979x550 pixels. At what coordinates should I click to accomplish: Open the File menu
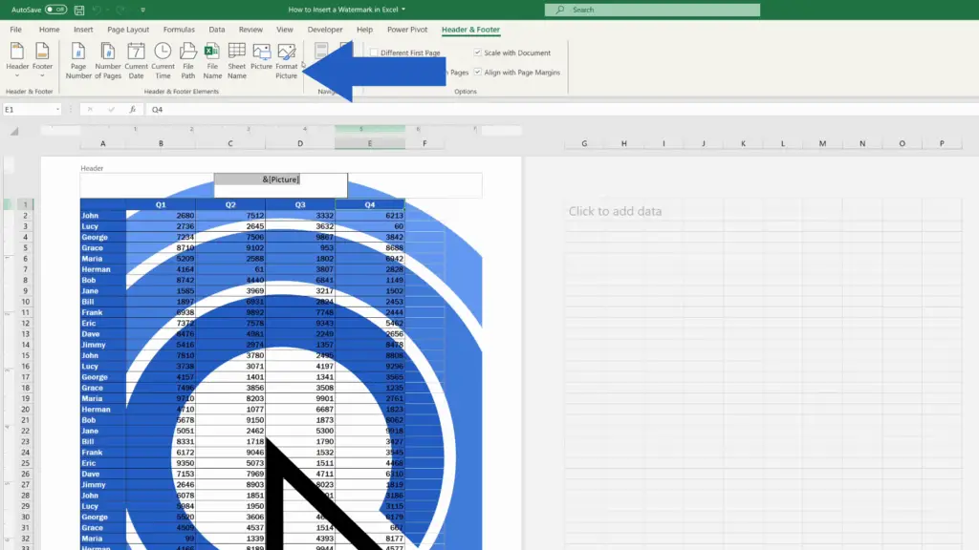(15, 30)
